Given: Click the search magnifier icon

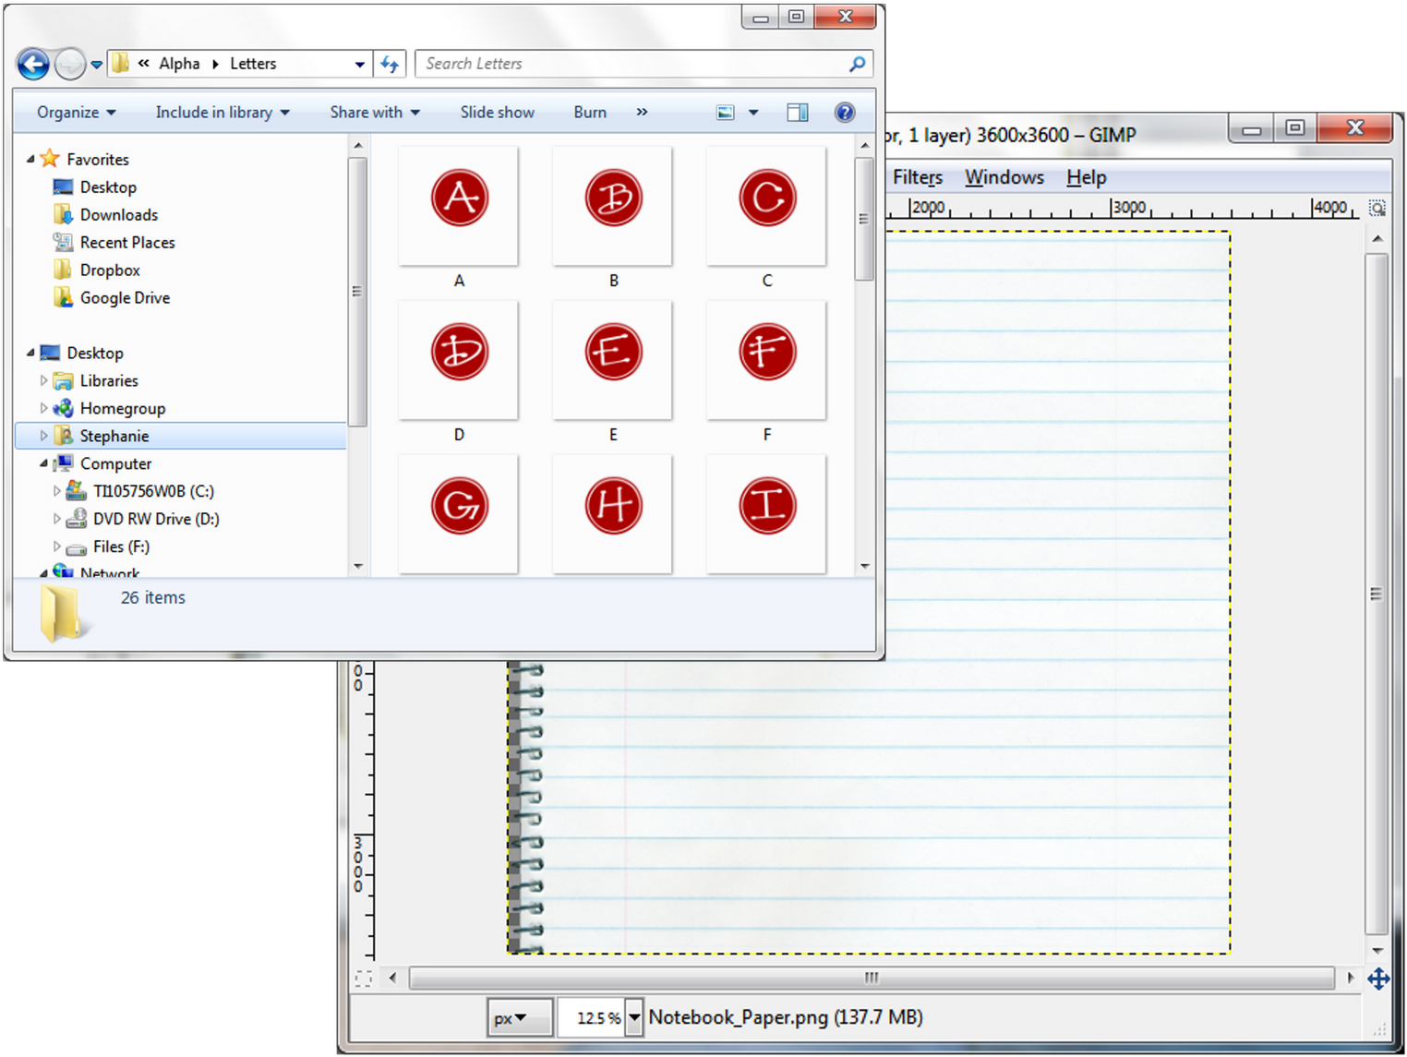Looking at the screenshot, I should coord(857,64).
